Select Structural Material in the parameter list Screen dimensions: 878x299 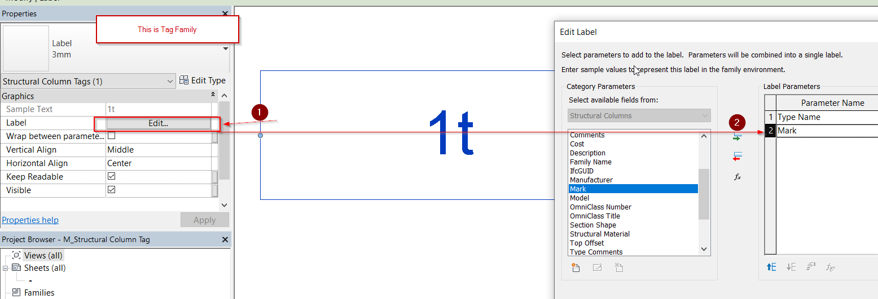(600, 234)
